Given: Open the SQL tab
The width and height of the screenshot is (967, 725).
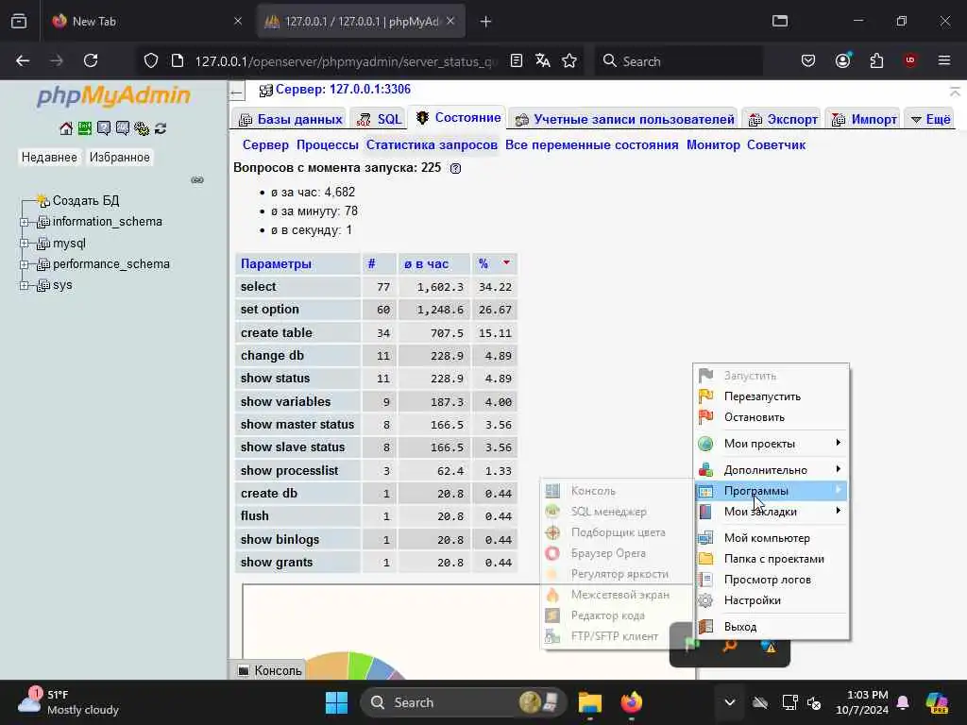Looking at the screenshot, I should [380, 119].
